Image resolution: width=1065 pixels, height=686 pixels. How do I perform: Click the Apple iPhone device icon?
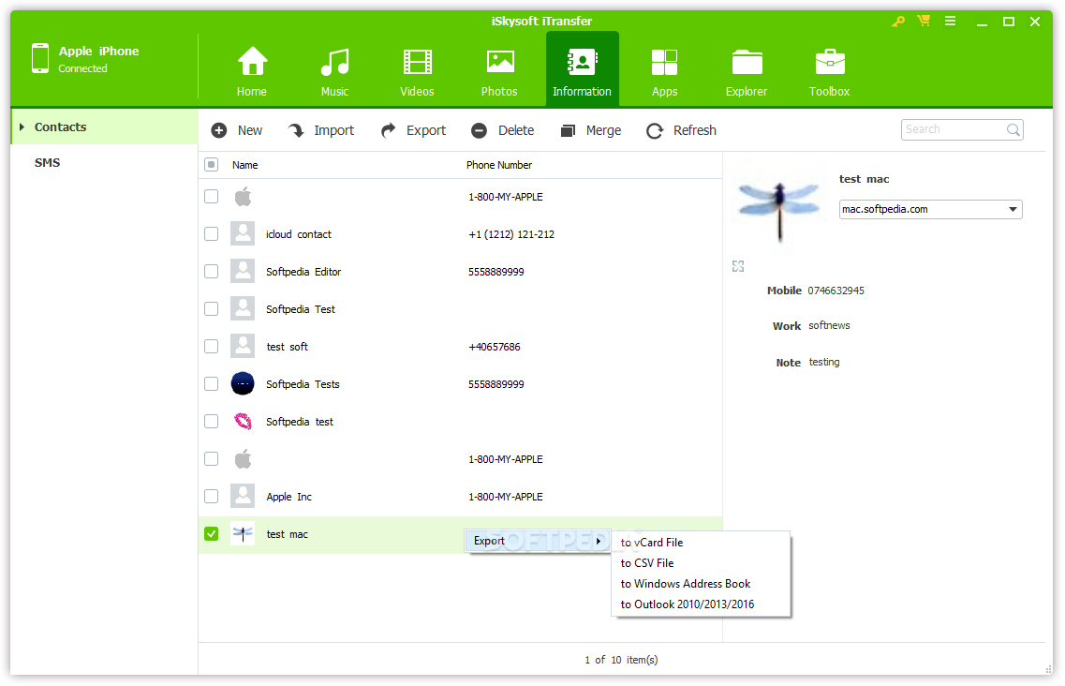(40, 58)
